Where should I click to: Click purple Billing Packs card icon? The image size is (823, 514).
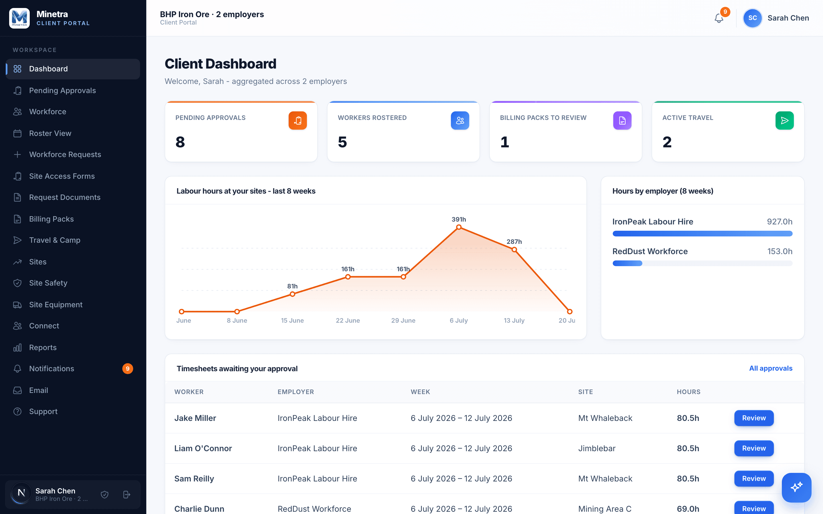[x=622, y=120]
